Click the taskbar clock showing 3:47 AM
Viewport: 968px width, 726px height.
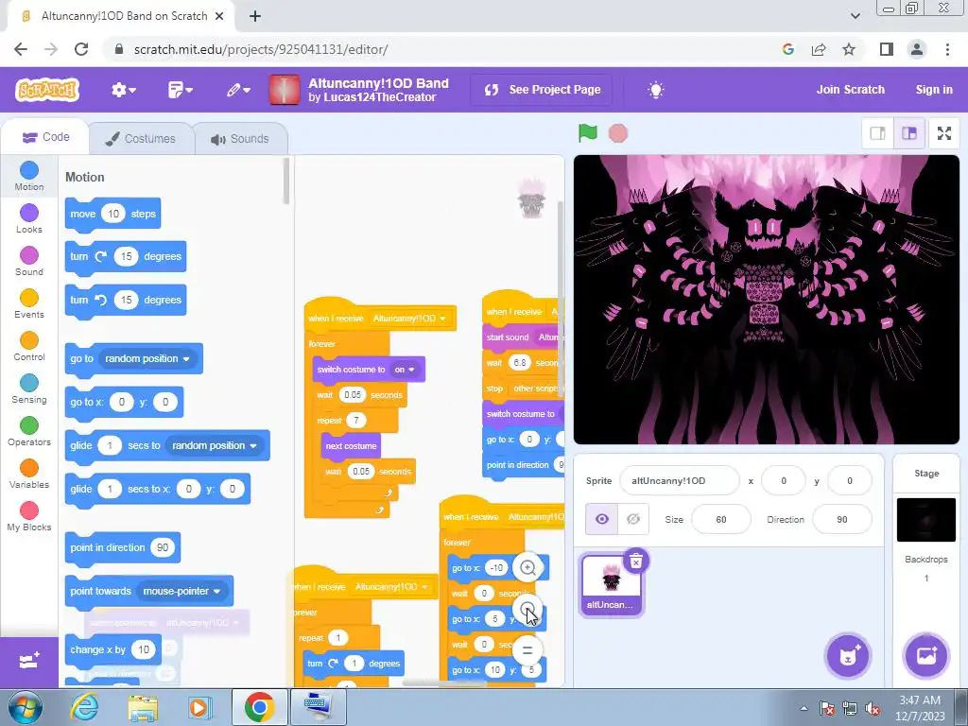920,708
